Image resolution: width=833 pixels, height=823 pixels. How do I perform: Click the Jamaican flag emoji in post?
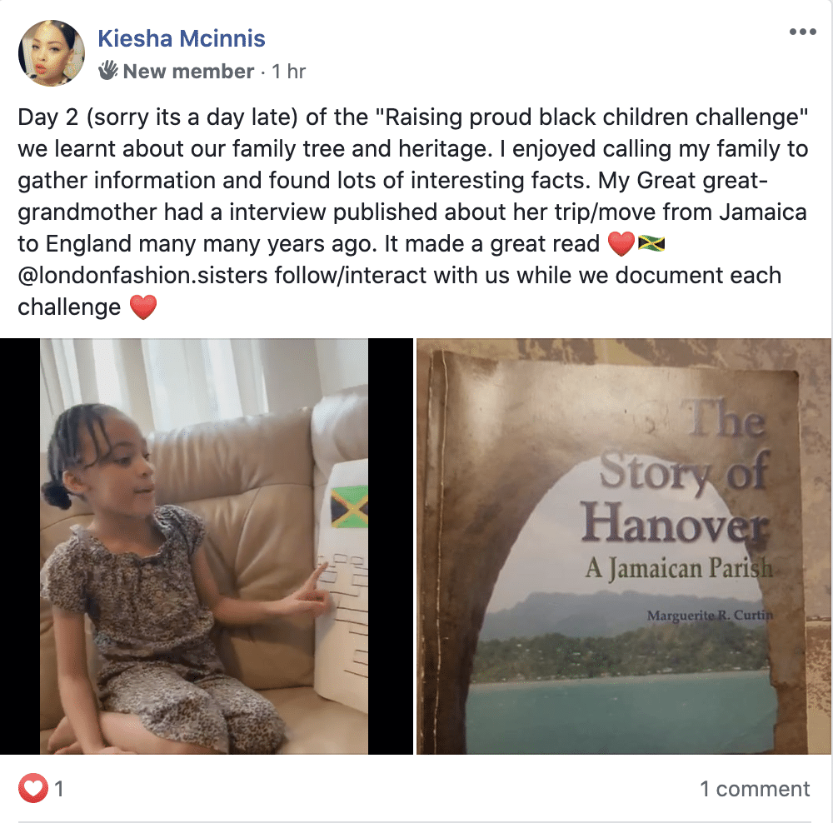[x=651, y=244]
